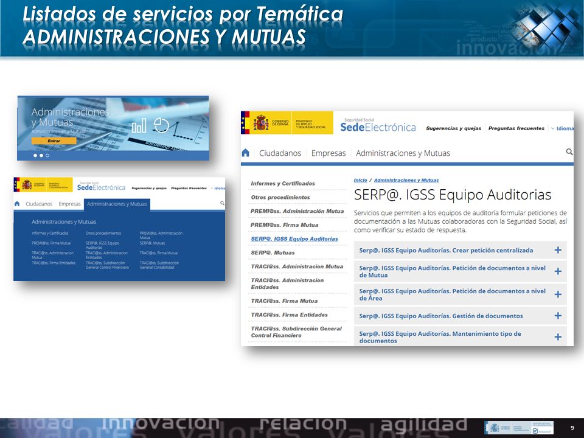Screen dimensions: 584x438
Task: Select Ciudadanos in the small menu screenshot
Action: pos(39,204)
